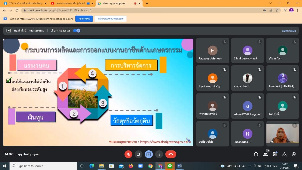Click the view www.youtube.com tab button
The width and height of the screenshot is (302, 170).
[x=110, y=19]
